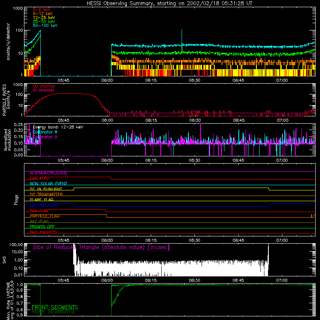This screenshot has width=320, height=320.
Task: Click the vertical Flags axis label
Action: click(16, 200)
